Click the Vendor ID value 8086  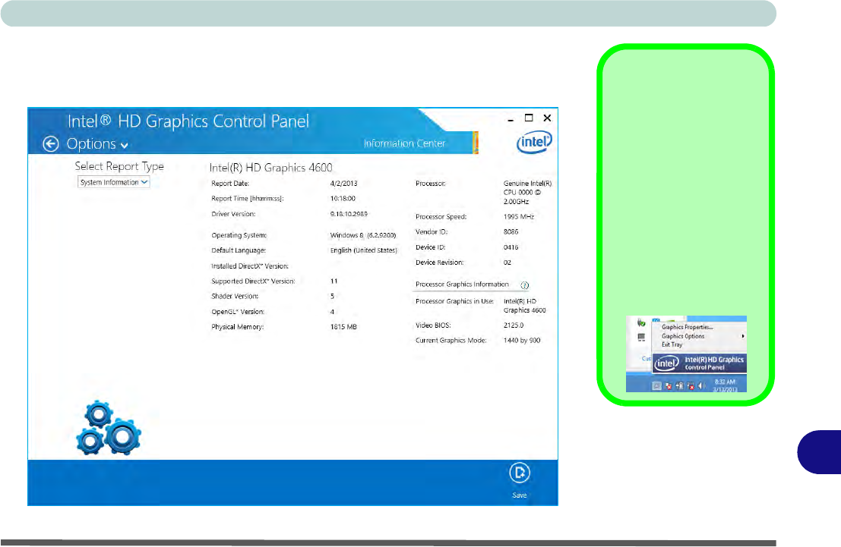point(511,231)
